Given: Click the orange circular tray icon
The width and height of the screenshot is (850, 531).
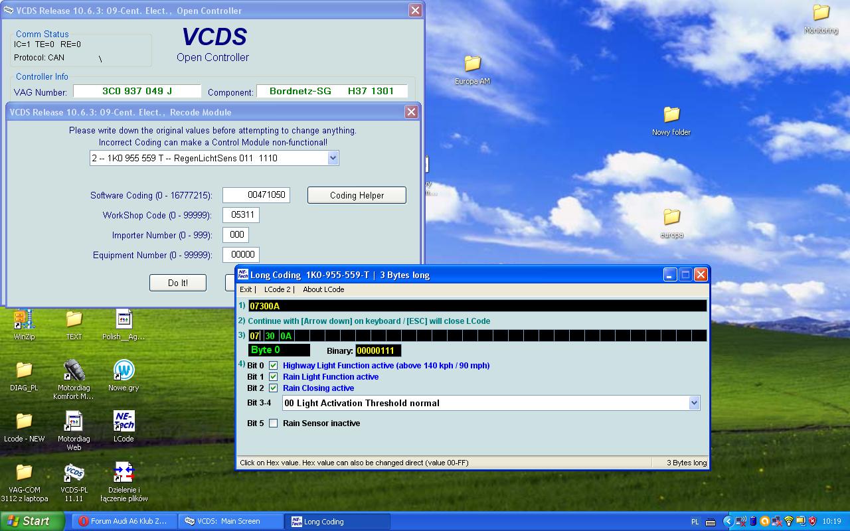Looking at the screenshot, I should coord(765,521).
